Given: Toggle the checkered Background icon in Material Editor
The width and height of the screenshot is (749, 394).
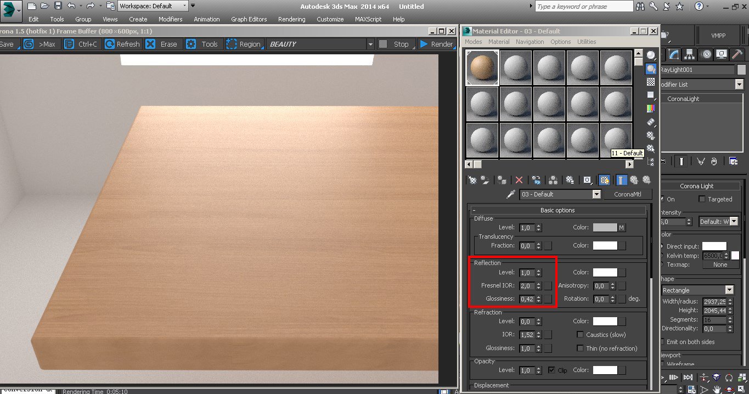Looking at the screenshot, I should tap(651, 82).
